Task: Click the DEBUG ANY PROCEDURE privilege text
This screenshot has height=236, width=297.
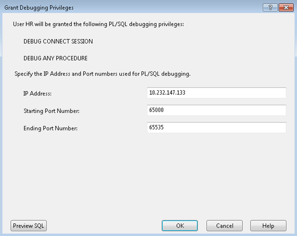Action: coord(55,58)
